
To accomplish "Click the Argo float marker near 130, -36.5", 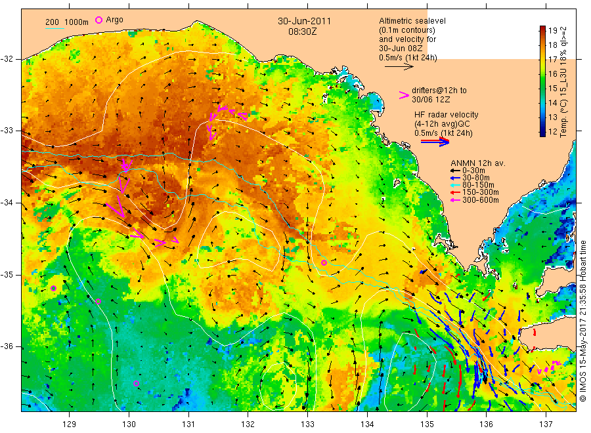I will point(137,383).
